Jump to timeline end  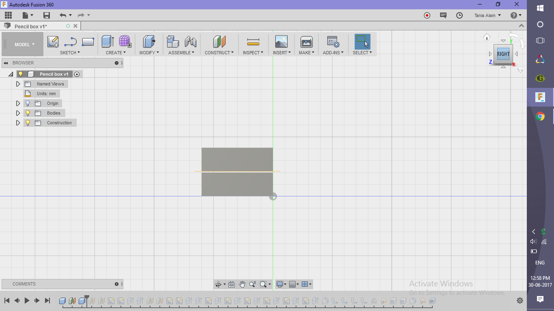coord(47,300)
